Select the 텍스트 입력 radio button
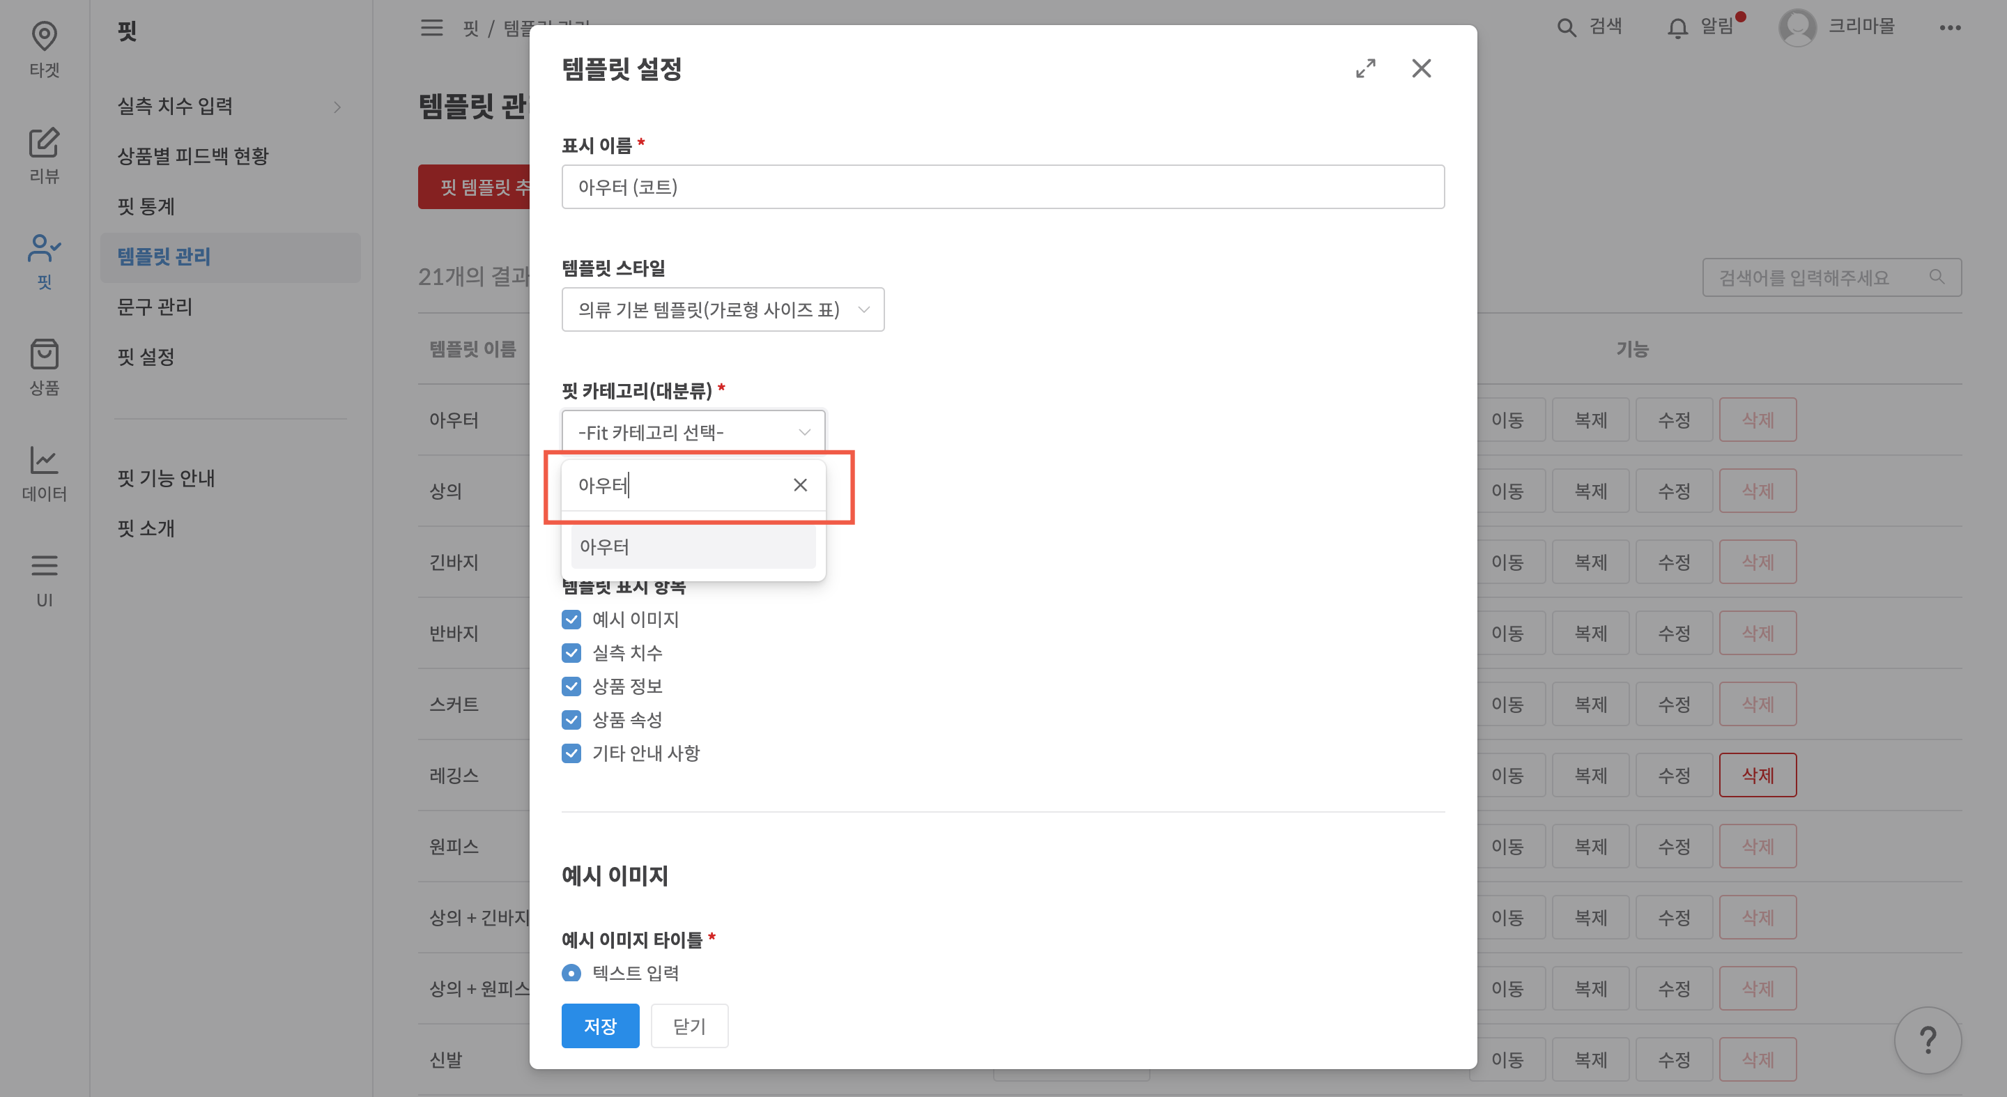Viewport: 2007px width, 1097px height. 571,973
